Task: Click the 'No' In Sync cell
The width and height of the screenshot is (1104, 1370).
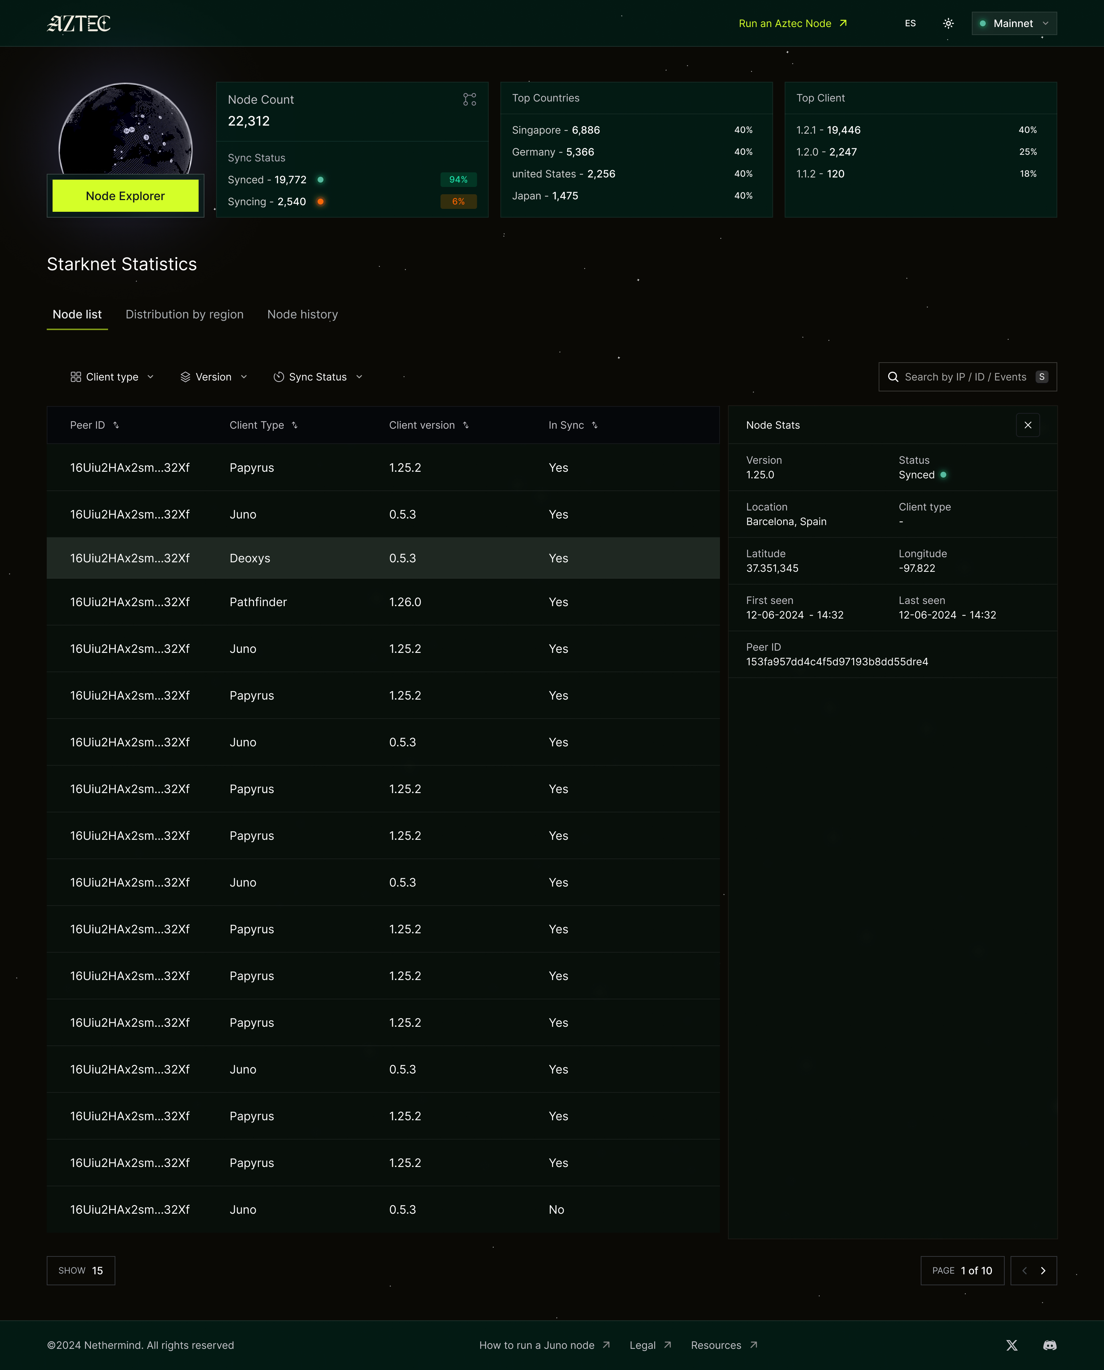Action: pyautogui.click(x=556, y=1210)
